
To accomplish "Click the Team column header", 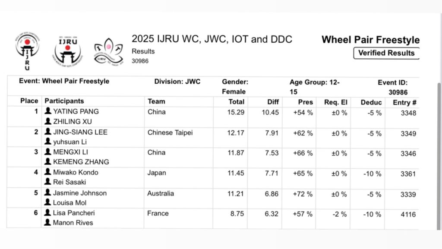I will click(156, 101).
